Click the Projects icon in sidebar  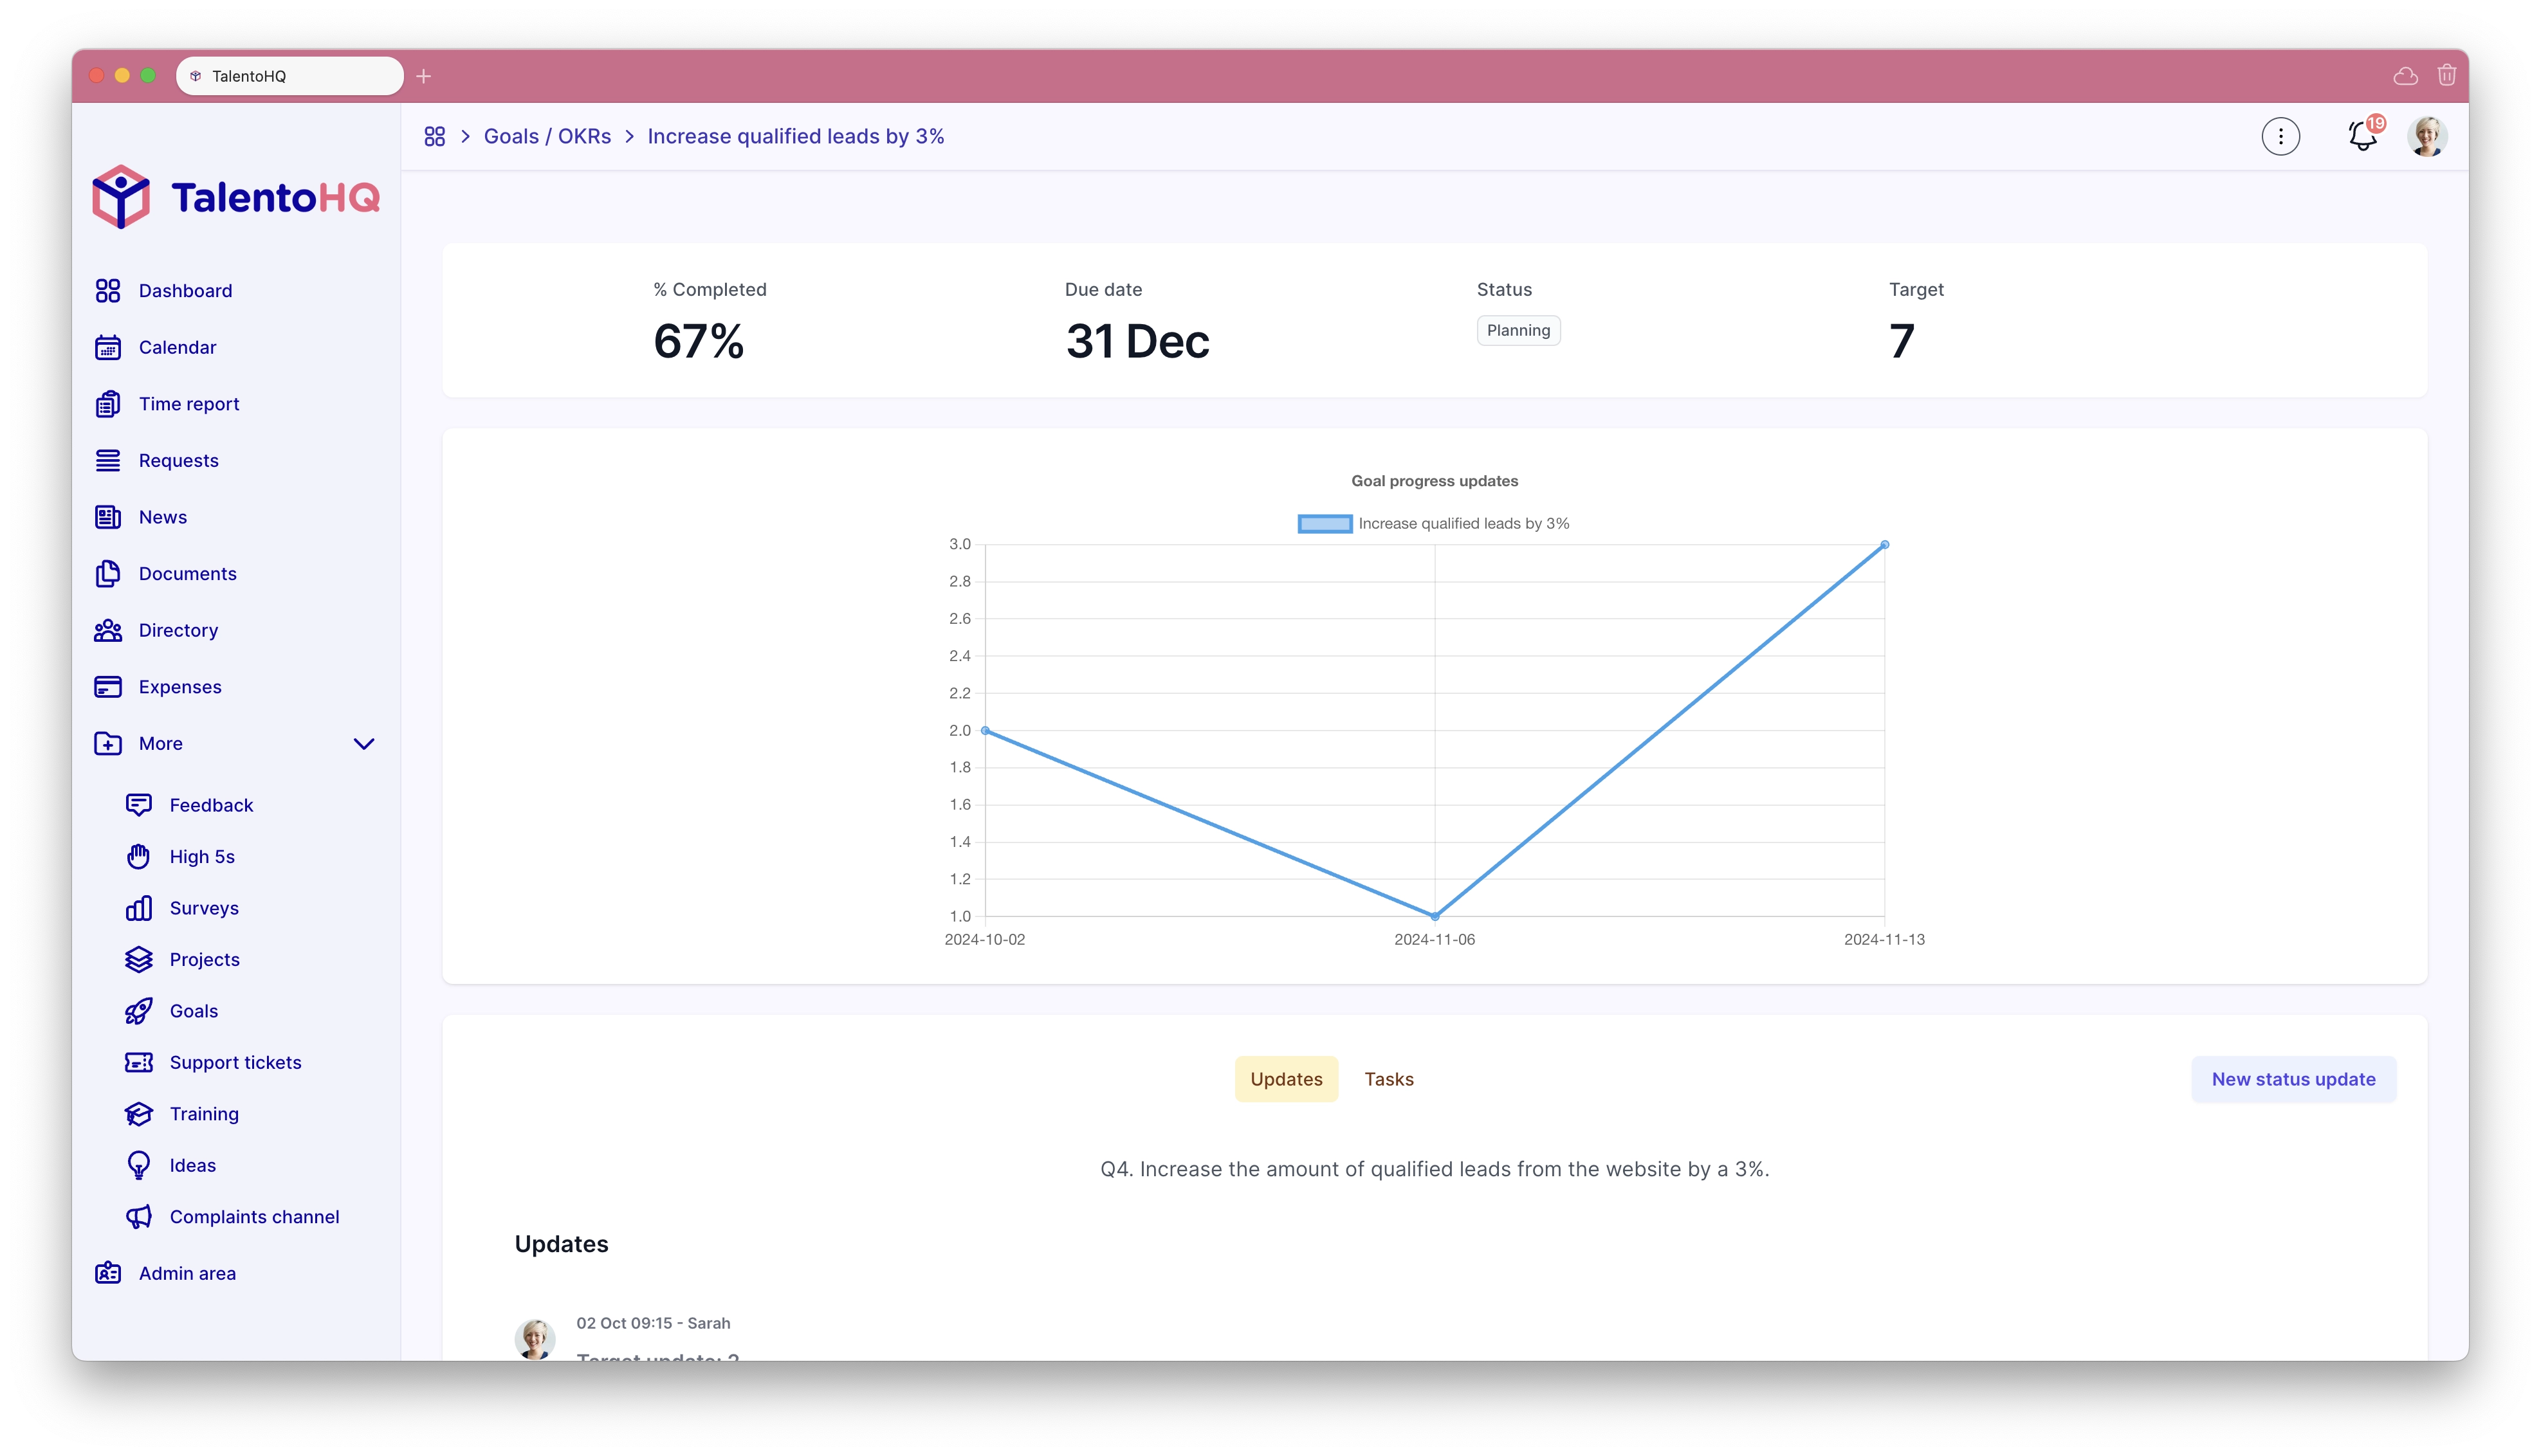tap(138, 959)
